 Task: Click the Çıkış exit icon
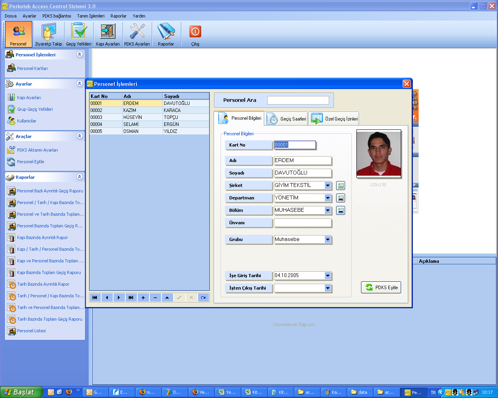pyautogui.click(x=195, y=34)
